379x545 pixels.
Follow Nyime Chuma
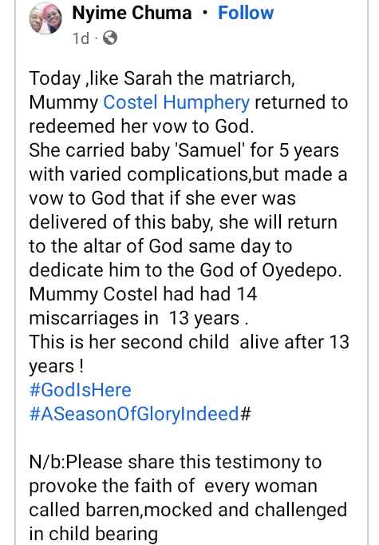click(x=246, y=13)
